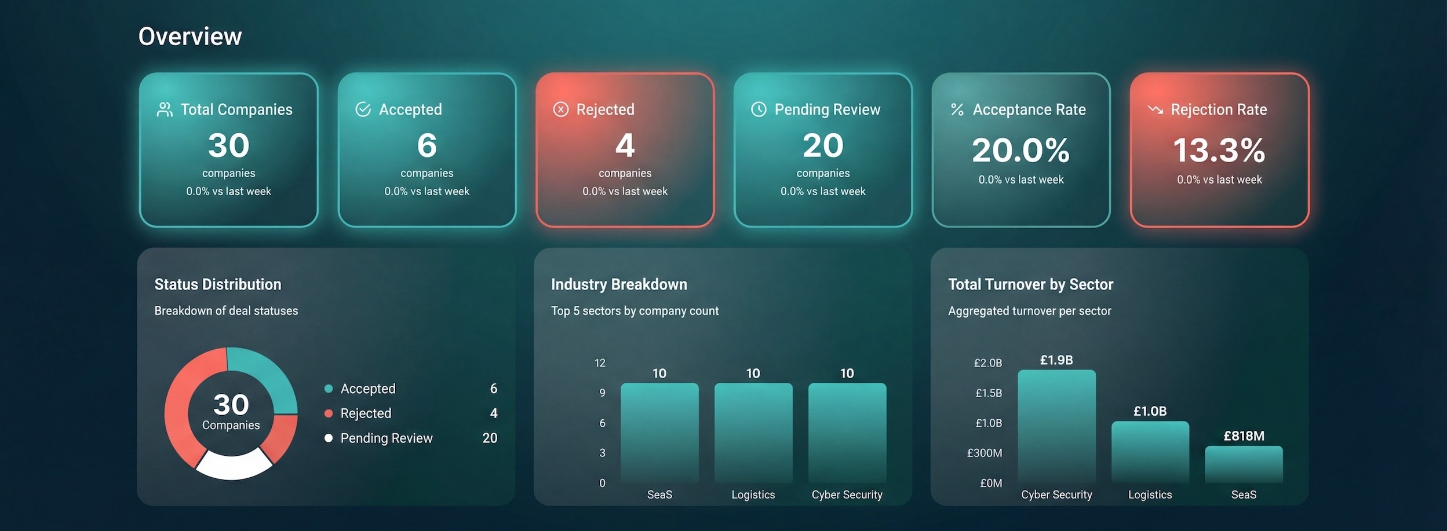
Task: Toggle the Accepted legend entry
Action: [x=367, y=389]
